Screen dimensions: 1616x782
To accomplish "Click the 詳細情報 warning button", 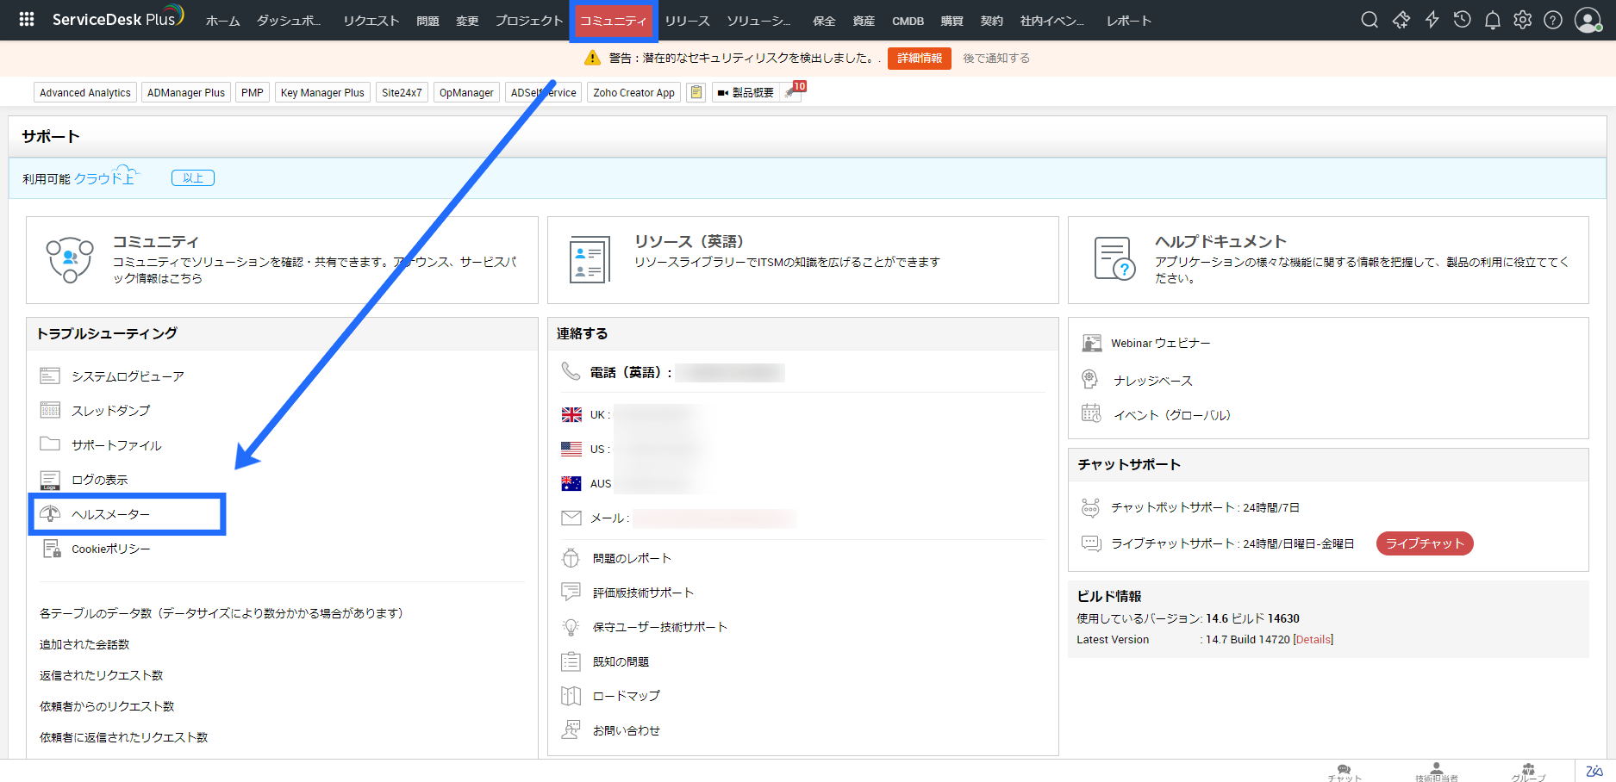I will (920, 58).
